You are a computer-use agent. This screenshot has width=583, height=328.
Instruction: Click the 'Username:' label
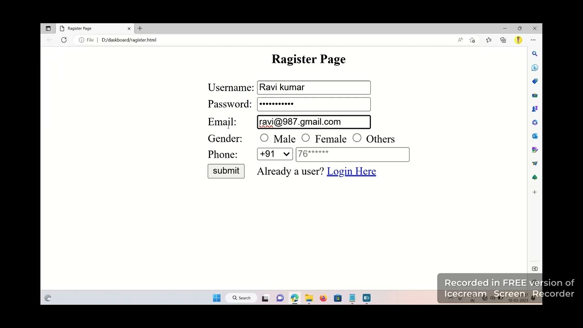pyautogui.click(x=231, y=87)
